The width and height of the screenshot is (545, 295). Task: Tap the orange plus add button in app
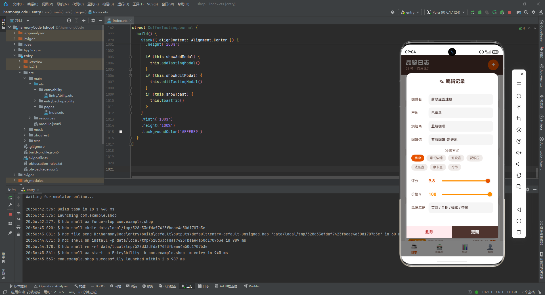493,65
